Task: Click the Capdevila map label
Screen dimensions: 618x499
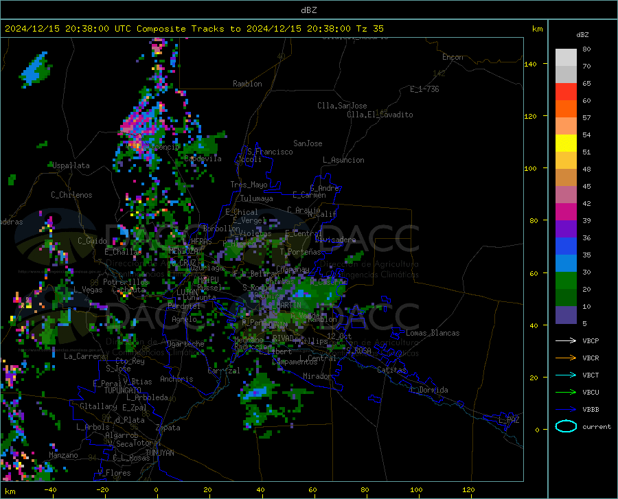Action: 203,159
